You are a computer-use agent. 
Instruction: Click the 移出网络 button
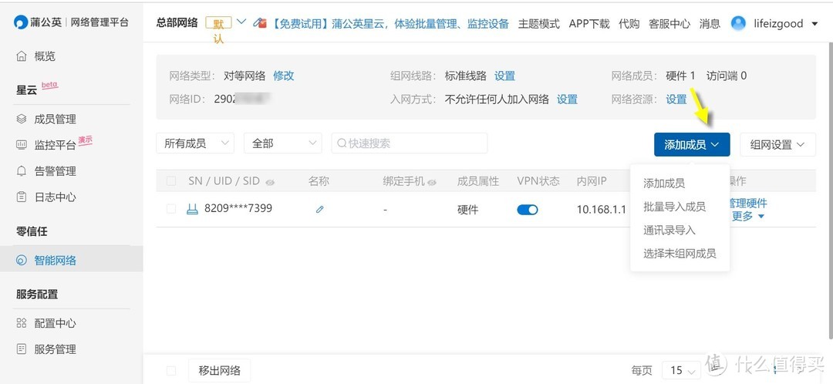[x=219, y=370]
